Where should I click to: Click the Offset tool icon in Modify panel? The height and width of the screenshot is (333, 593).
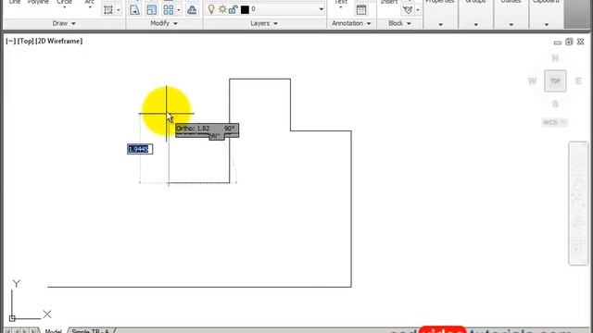point(192,10)
